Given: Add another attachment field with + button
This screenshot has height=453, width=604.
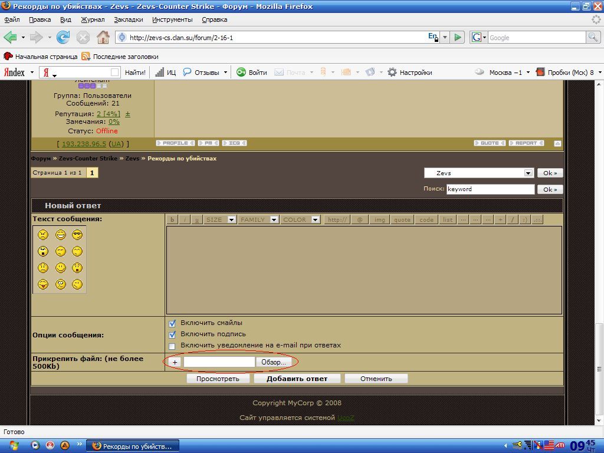Looking at the screenshot, I should click(x=175, y=362).
